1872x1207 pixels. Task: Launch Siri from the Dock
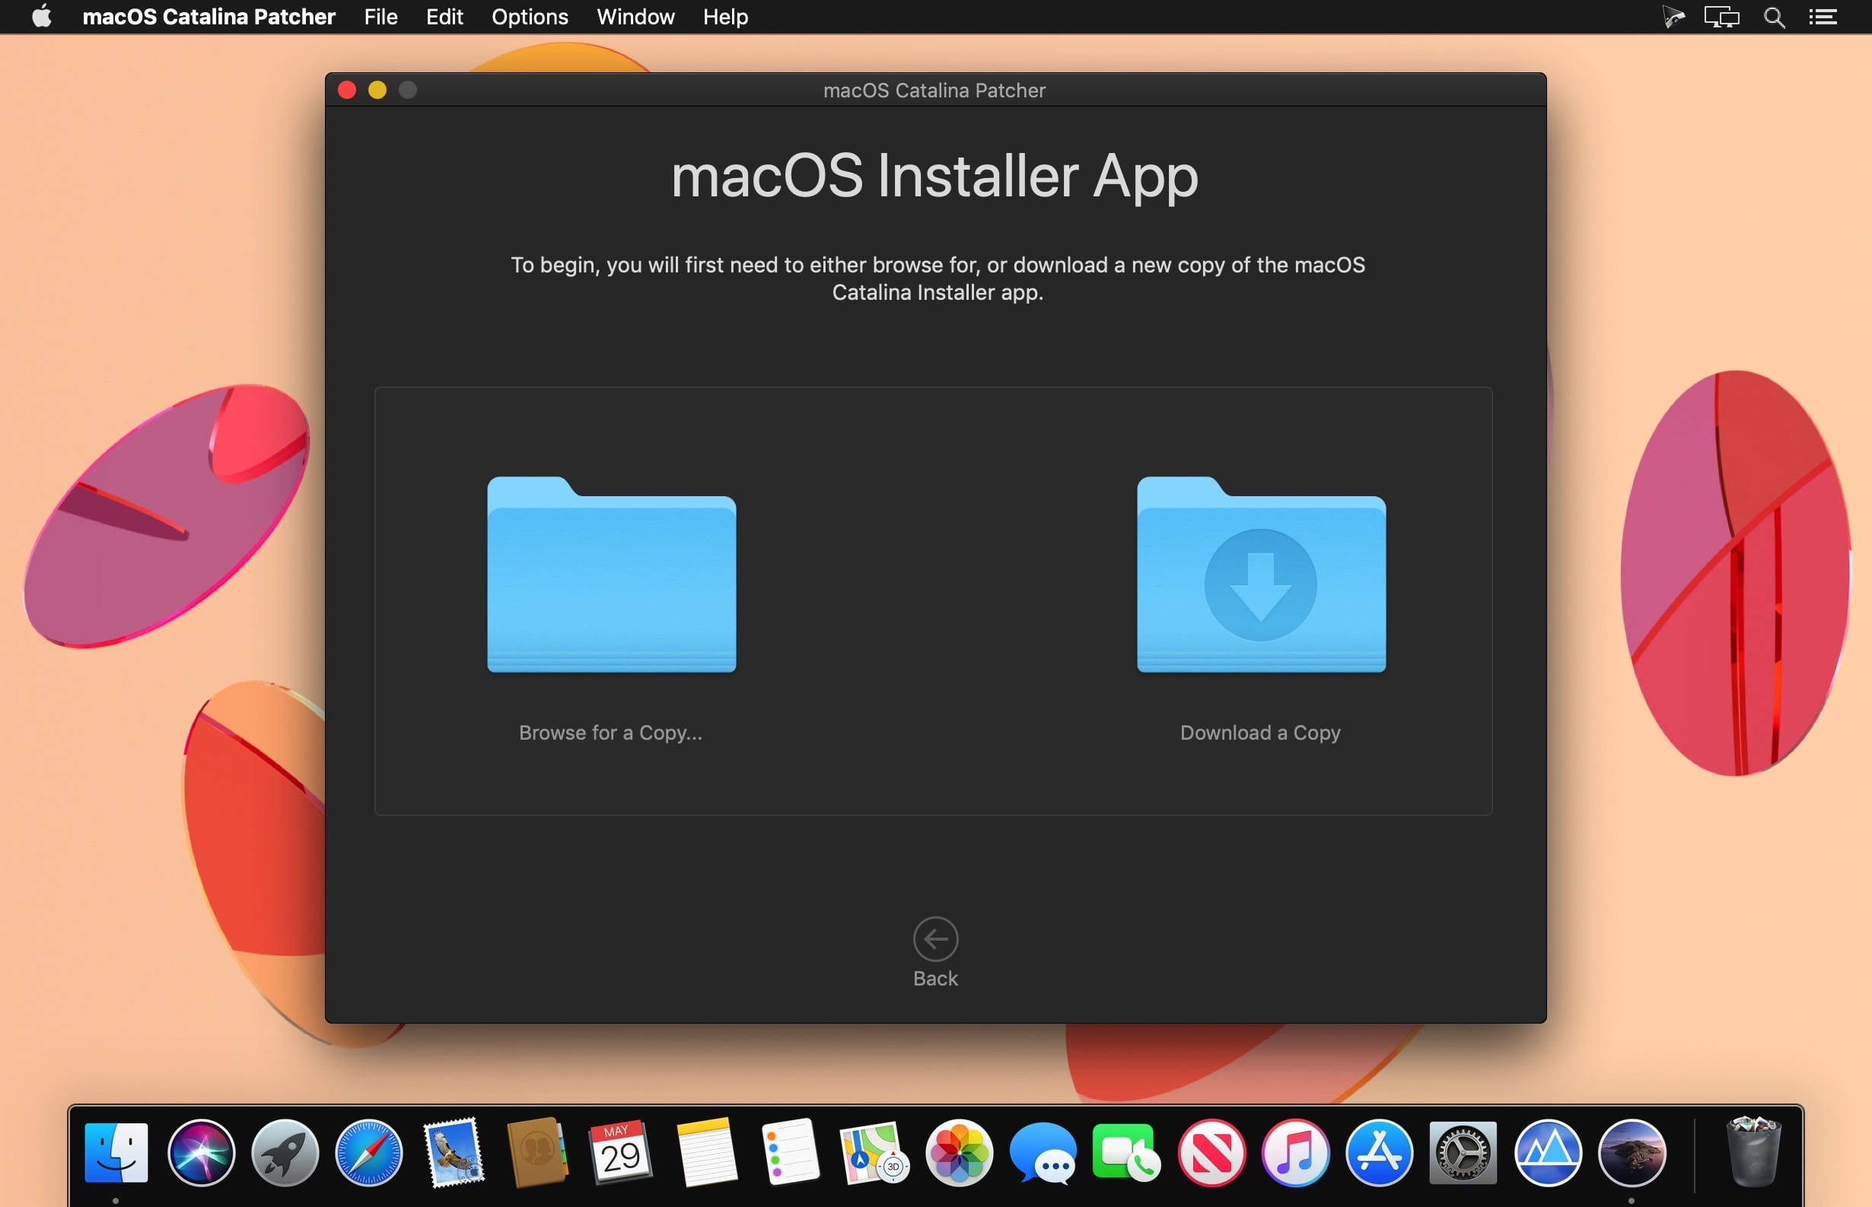point(201,1152)
